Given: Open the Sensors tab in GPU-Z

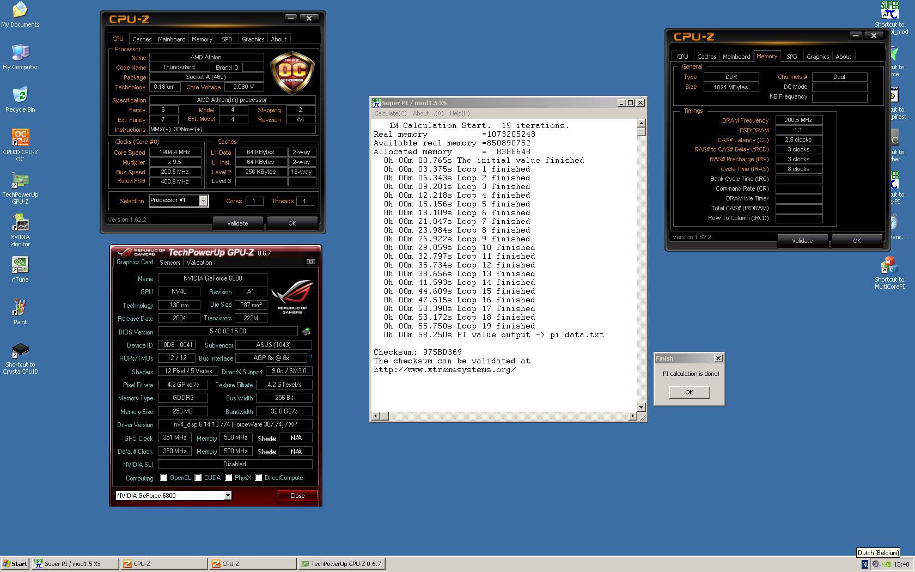Looking at the screenshot, I should pyautogui.click(x=170, y=263).
